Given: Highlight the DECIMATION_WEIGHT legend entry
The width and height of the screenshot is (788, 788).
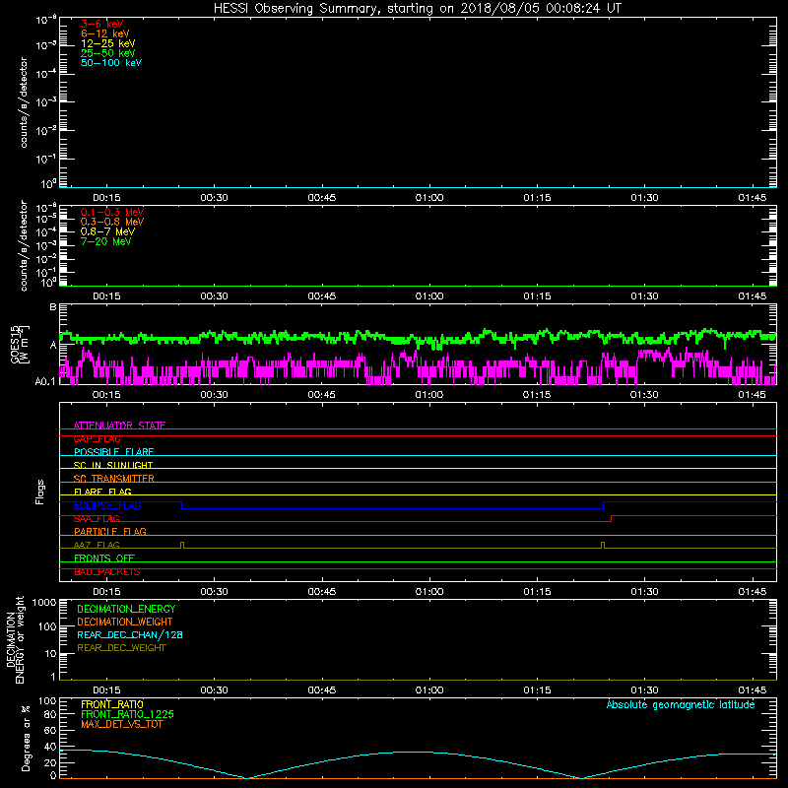Looking at the screenshot, I should [125, 622].
